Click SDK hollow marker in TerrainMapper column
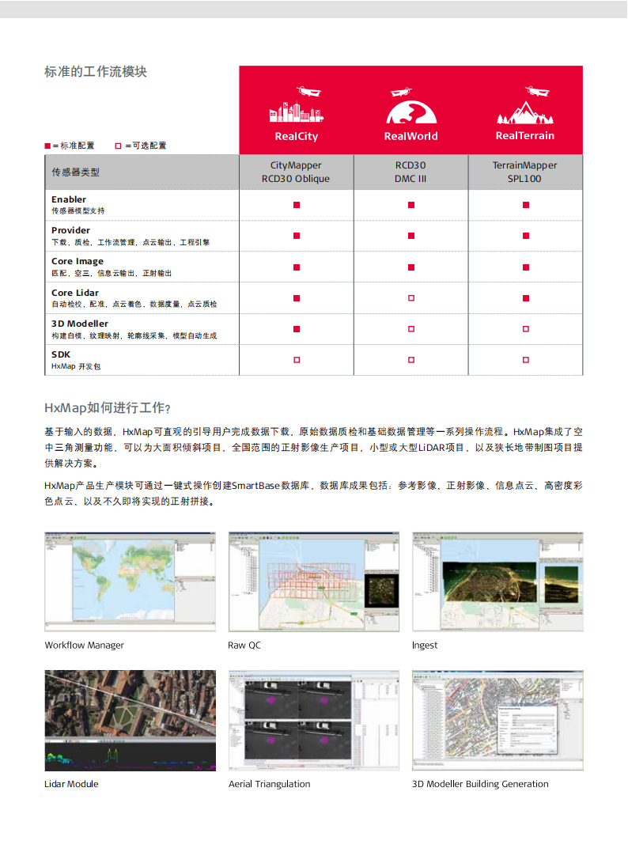The width and height of the screenshot is (628, 852). [x=526, y=360]
